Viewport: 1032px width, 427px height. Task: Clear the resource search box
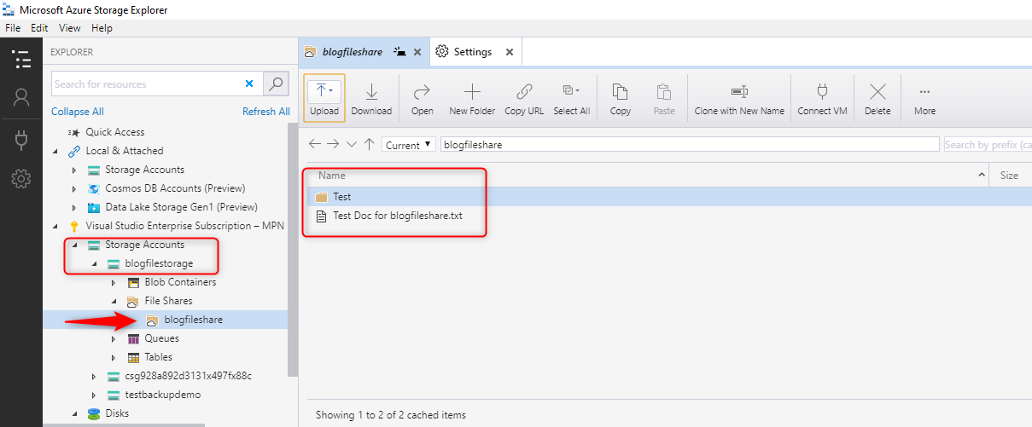249,84
